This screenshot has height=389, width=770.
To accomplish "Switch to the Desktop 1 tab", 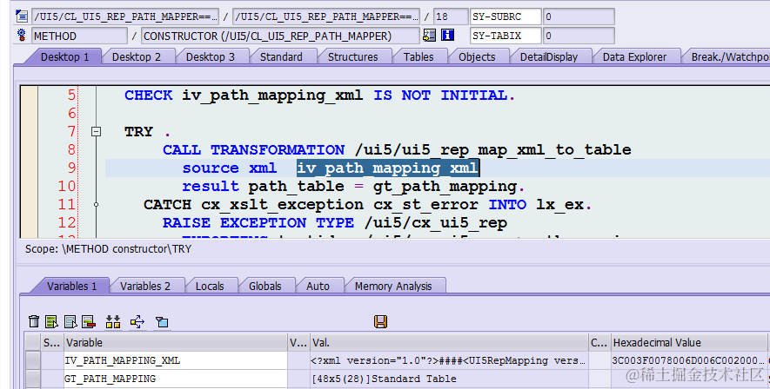I will click(x=64, y=56).
